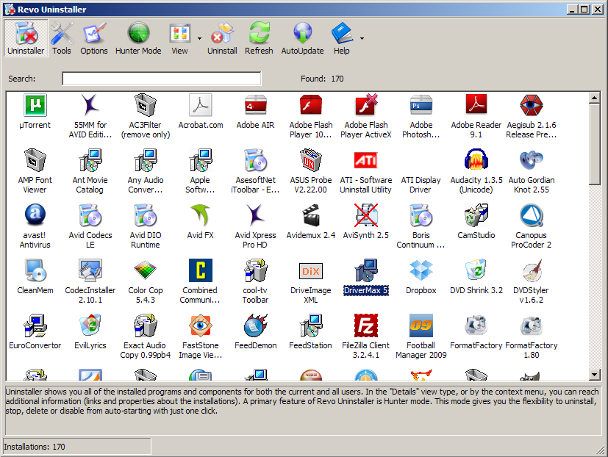The width and height of the screenshot is (608, 457).
Task: Select the FileZilla Client icon
Action: tap(366, 327)
